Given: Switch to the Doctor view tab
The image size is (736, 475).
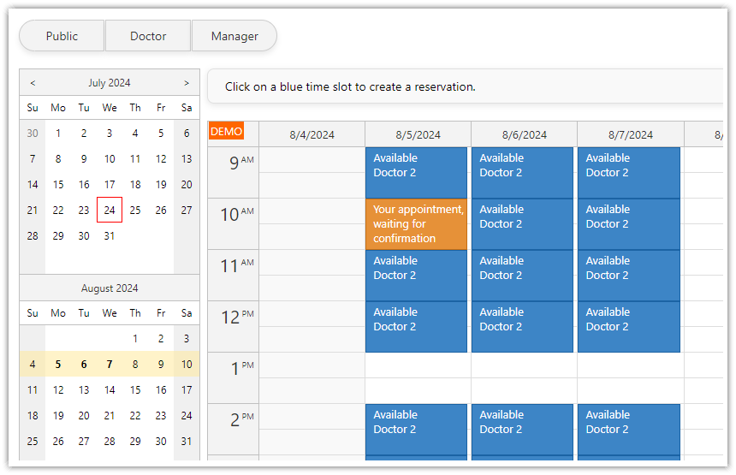Looking at the screenshot, I should (x=148, y=36).
